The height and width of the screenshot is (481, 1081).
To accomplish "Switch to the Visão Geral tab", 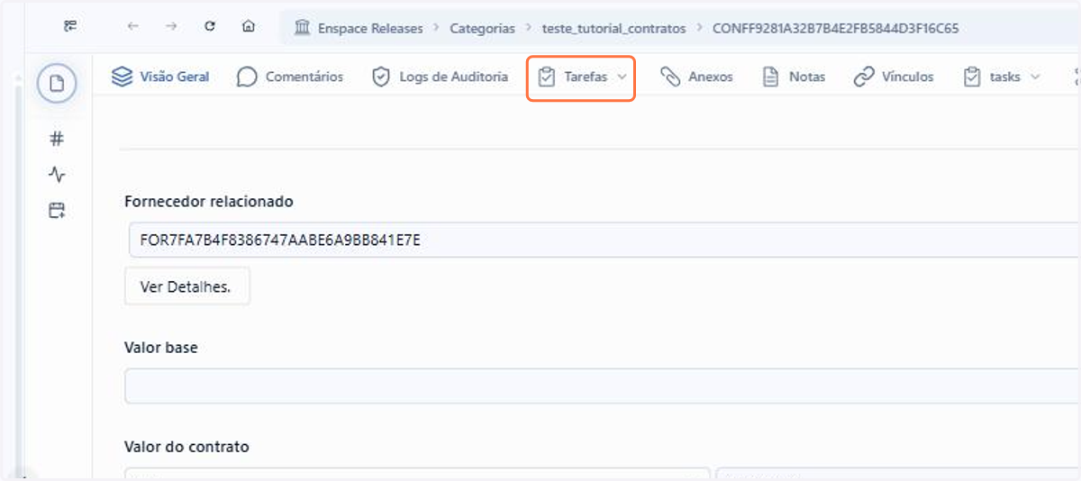I will pyautogui.click(x=160, y=77).
